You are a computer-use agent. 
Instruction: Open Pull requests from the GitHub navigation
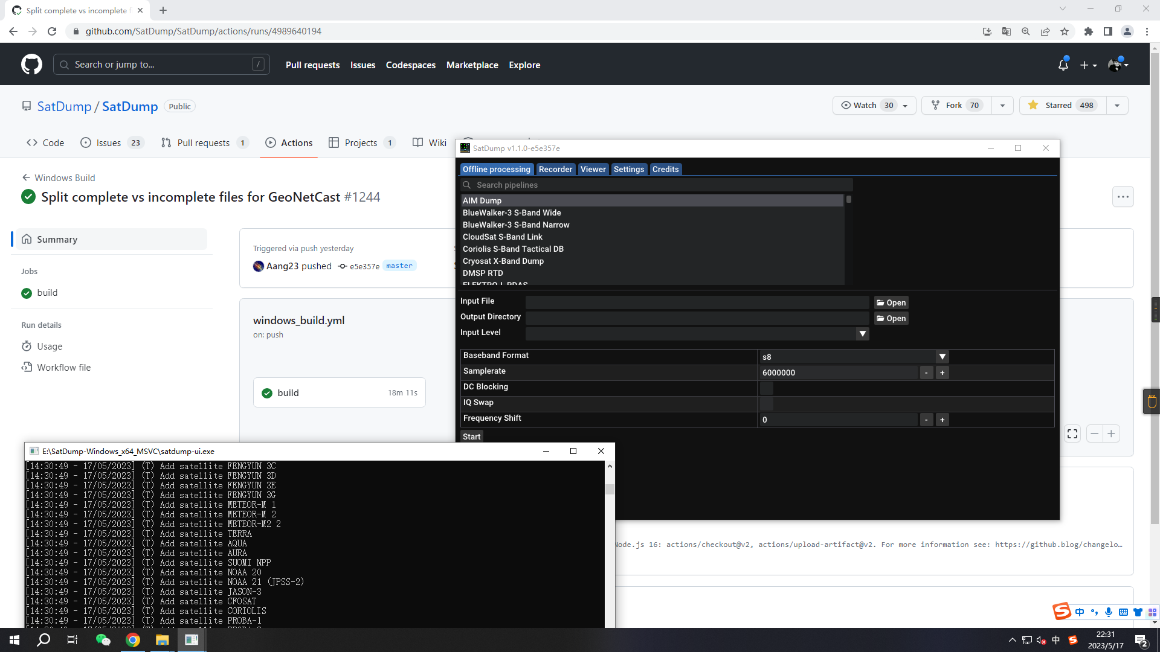tap(312, 65)
